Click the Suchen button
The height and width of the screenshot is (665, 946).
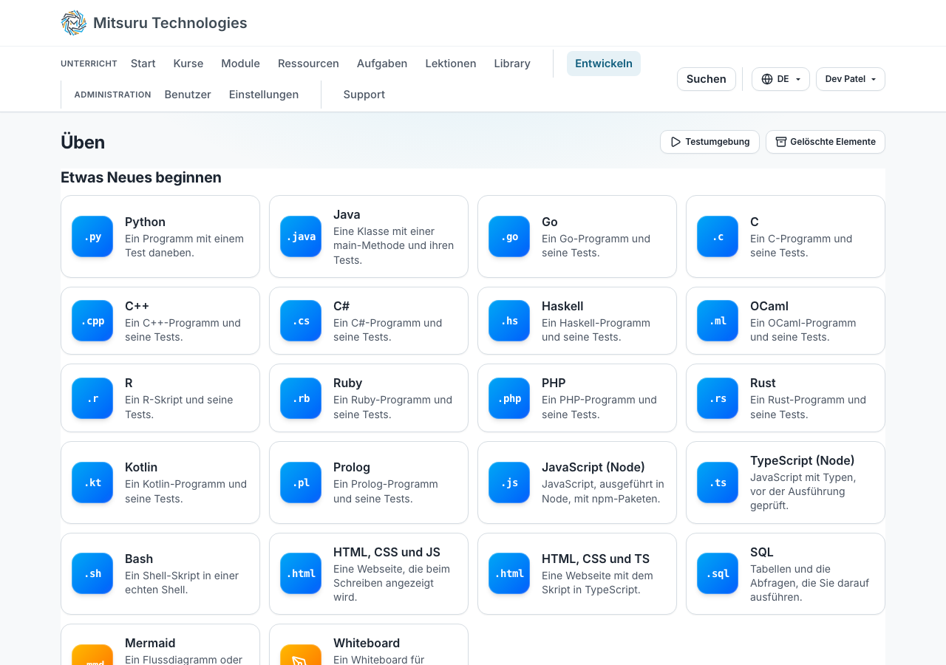tap(707, 79)
